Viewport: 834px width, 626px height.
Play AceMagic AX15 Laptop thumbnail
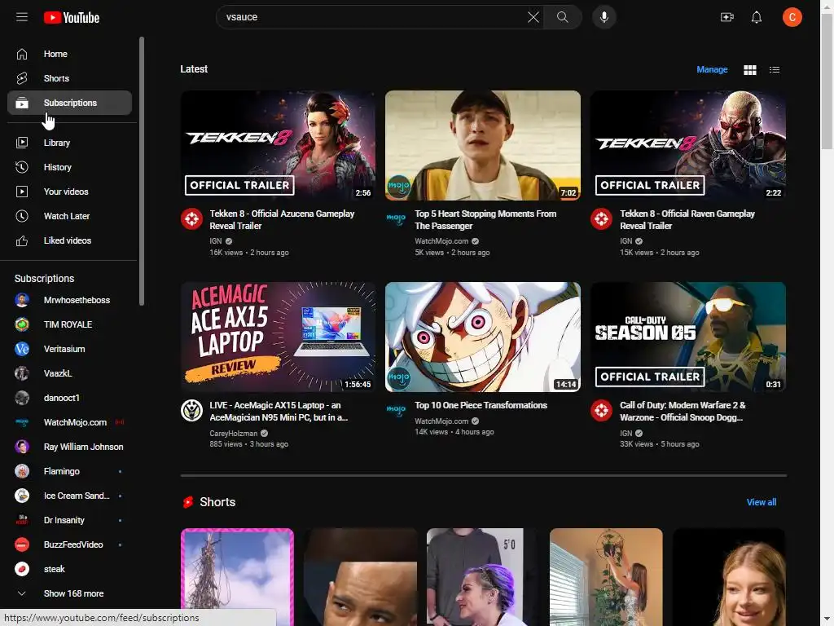pos(279,337)
